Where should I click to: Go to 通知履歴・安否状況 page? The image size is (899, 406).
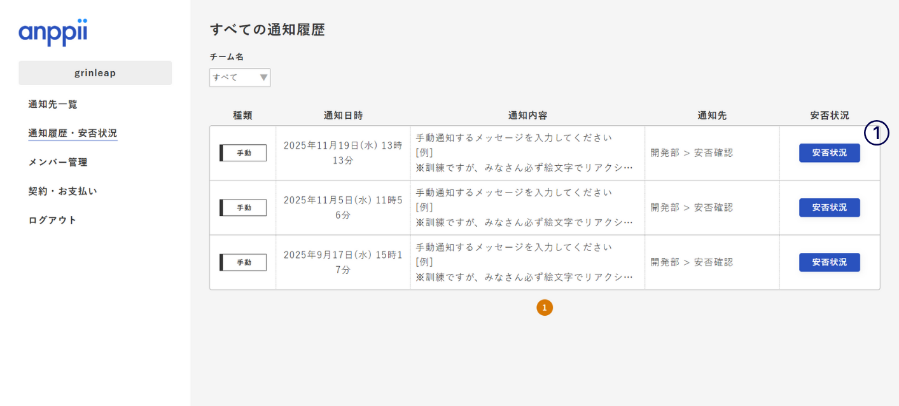pyautogui.click(x=73, y=133)
